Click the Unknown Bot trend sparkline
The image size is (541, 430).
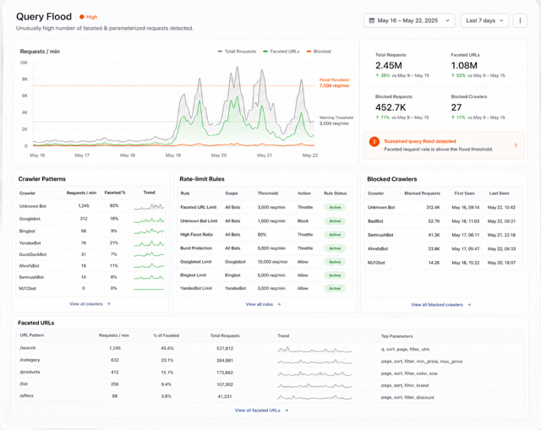click(149, 206)
